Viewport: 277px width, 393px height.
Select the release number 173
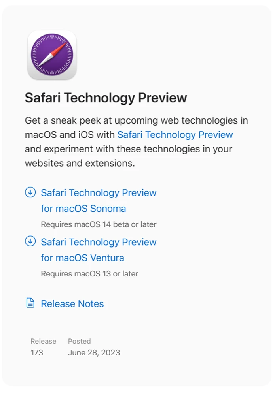(x=37, y=353)
